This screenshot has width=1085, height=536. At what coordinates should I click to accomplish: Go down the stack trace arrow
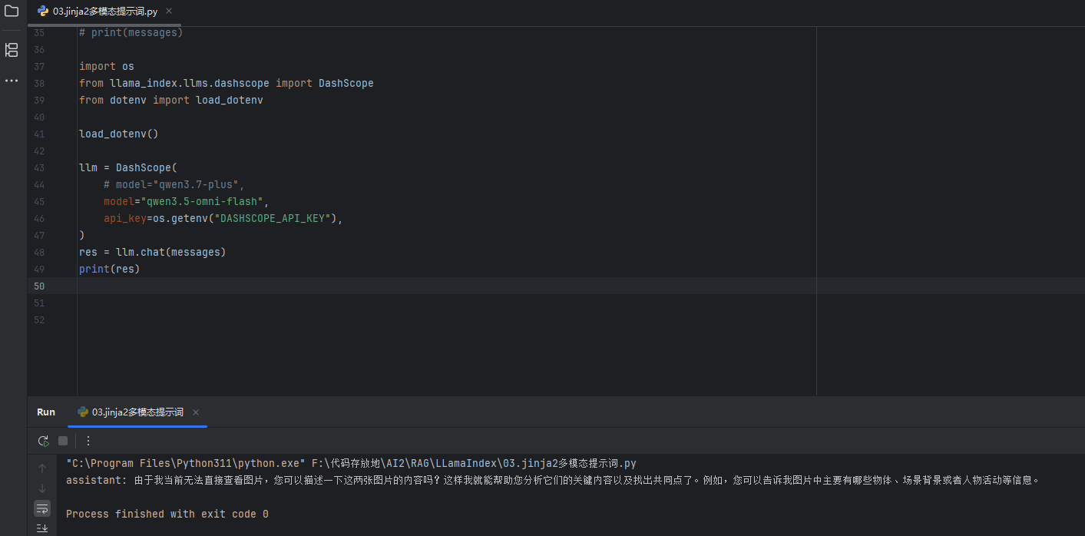tap(42, 488)
